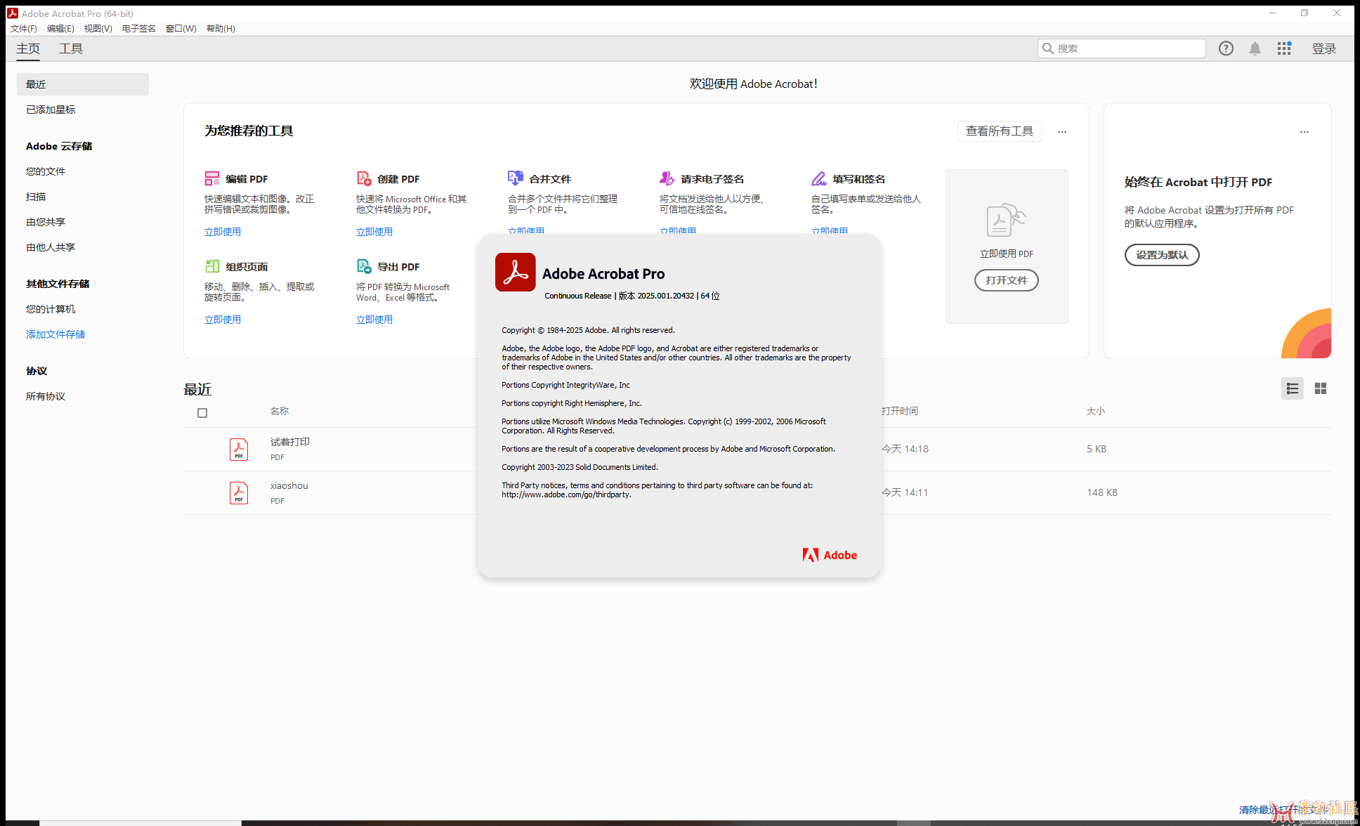1360x826 pixels.
Task: Click 立即使用 under 创建 PDF
Action: point(374,232)
